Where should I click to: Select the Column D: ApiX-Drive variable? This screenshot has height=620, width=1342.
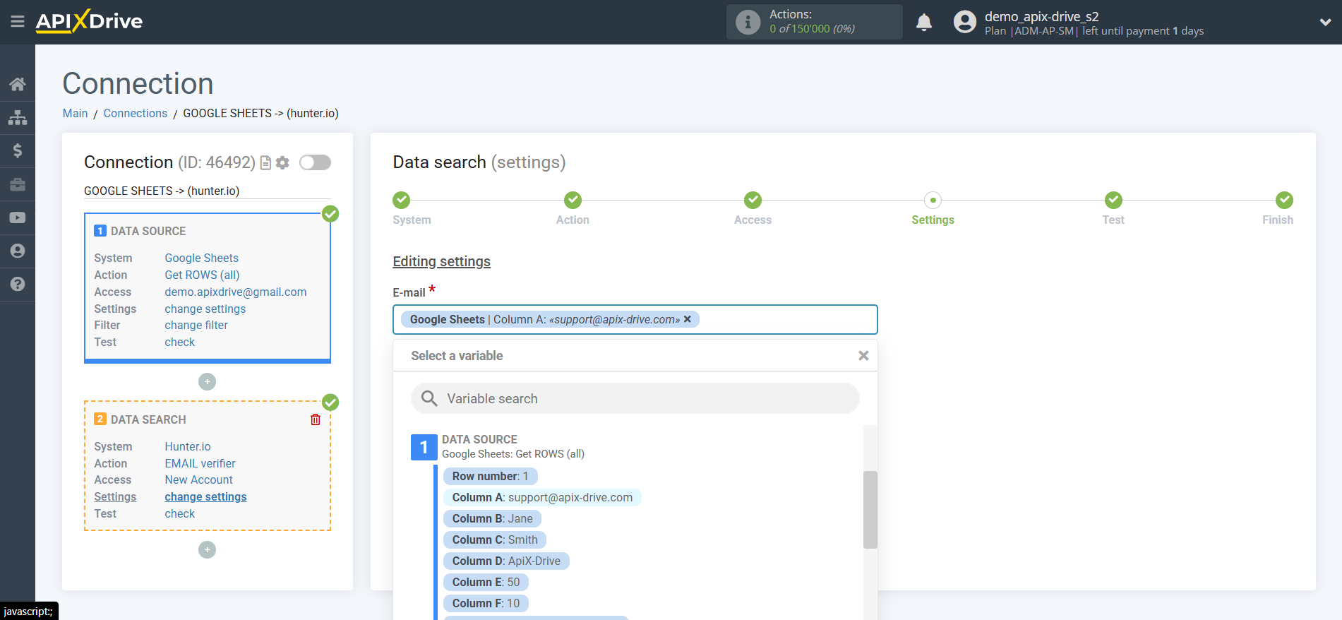coord(506,561)
